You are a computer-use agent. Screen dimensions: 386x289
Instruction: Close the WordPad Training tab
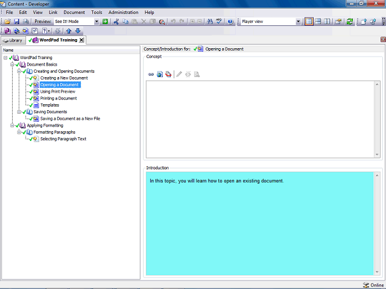coord(81,40)
